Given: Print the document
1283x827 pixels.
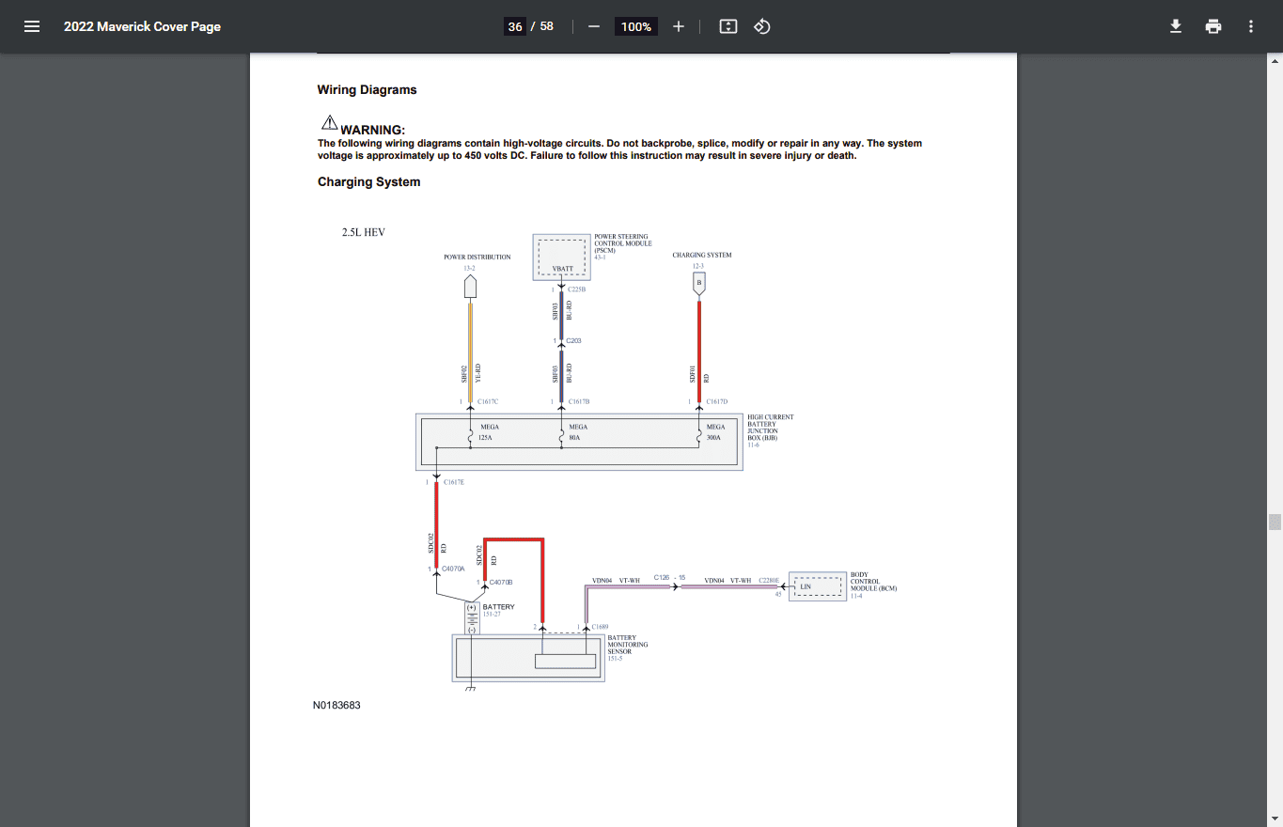Looking at the screenshot, I should [1213, 26].
